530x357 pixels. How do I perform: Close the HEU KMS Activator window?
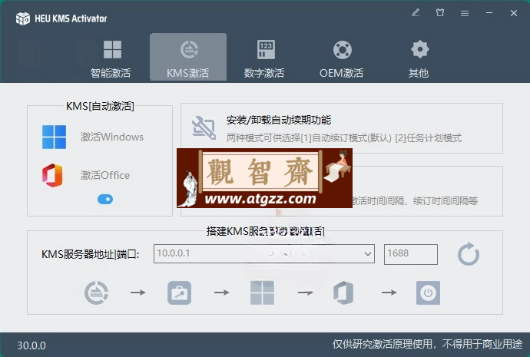[x=514, y=13]
